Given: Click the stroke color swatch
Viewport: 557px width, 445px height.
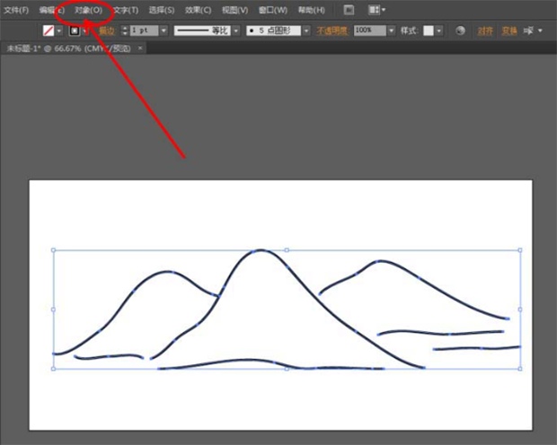Looking at the screenshot, I should tap(75, 31).
